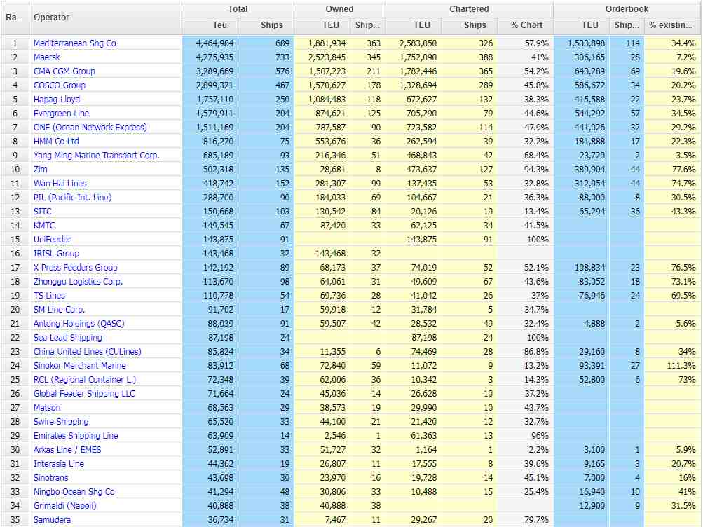The height and width of the screenshot is (527, 703).
Task: Click the SITC operator link
Action: click(x=43, y=211)
